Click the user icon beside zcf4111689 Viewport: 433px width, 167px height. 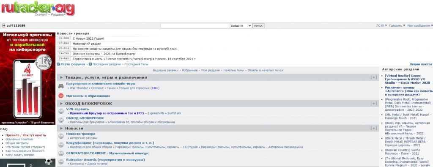click(x=3, y=26)
